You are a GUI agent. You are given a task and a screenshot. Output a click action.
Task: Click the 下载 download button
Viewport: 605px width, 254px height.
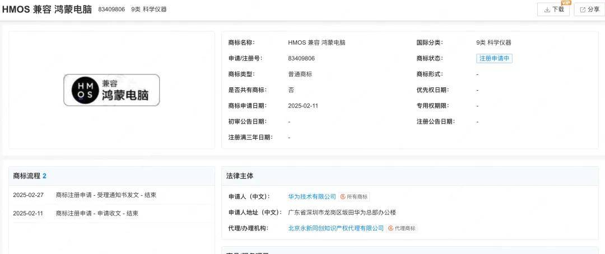(553, 10)
